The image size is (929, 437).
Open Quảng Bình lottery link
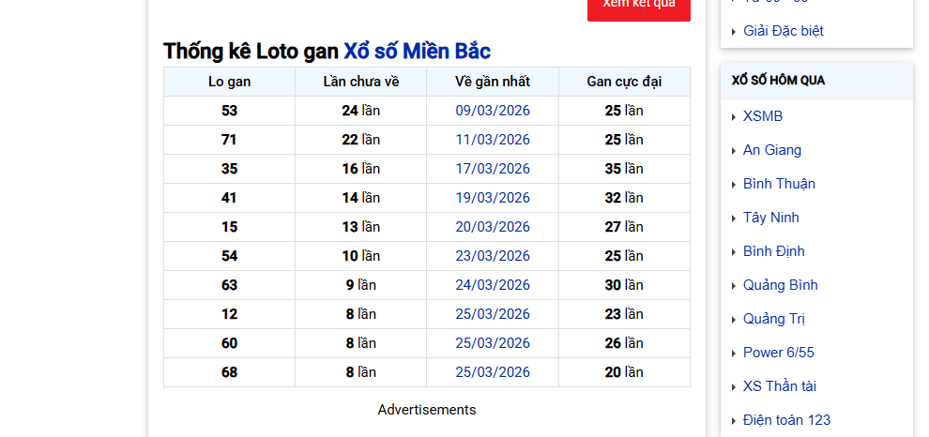coord(780,285)
